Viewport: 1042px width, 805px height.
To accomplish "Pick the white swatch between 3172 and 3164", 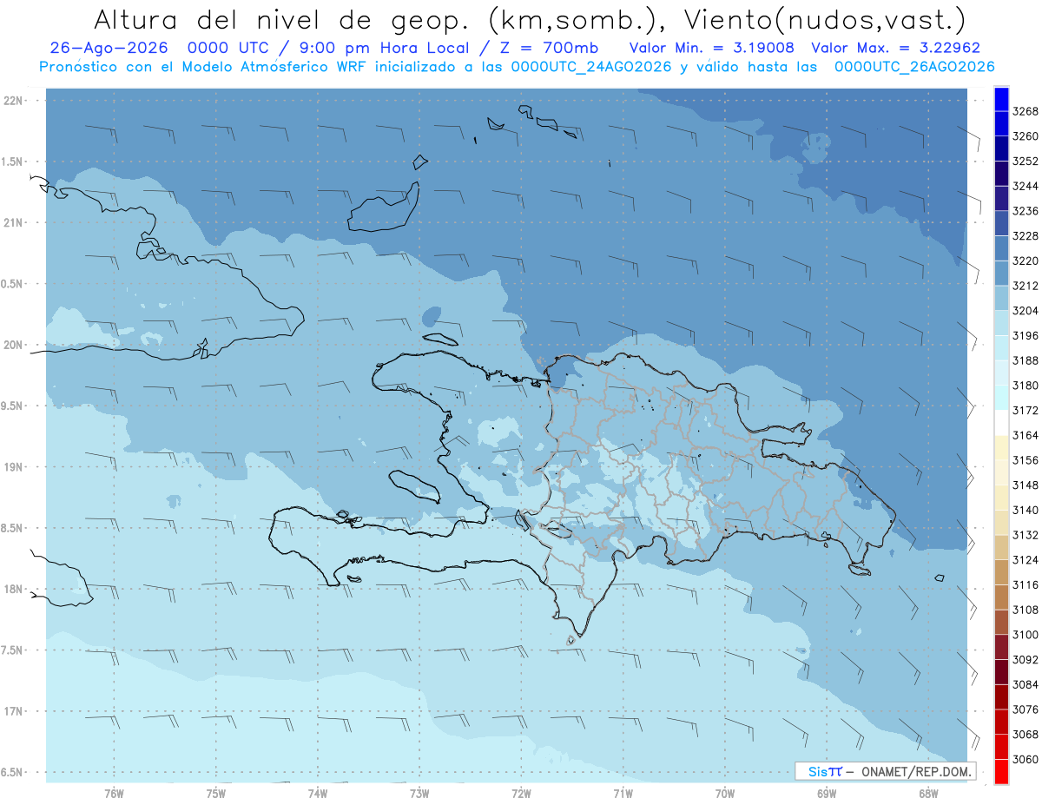I will [x=1001, y=423].
